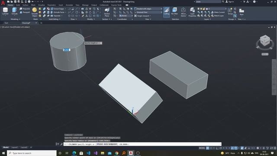Screen dimensions: 277x156
Task: Open the Insert ribbon tab
Action: (x=61, y=5)
